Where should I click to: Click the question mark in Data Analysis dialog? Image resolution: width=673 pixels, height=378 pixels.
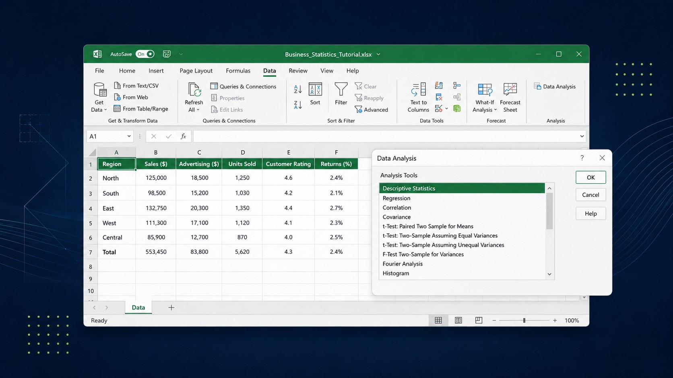(582, 158)
